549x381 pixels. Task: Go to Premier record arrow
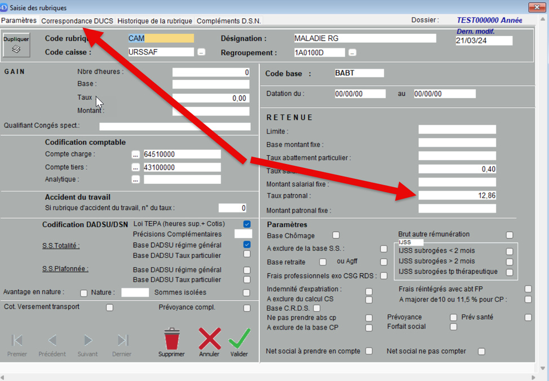pos(17,340)
